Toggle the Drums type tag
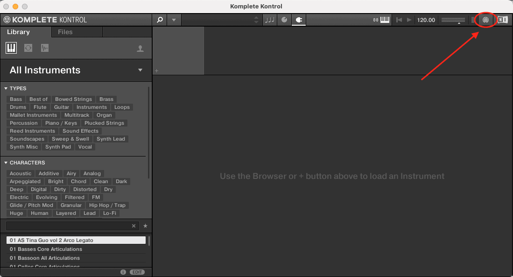Screen dimensions: 513x277 coord(18,107)
